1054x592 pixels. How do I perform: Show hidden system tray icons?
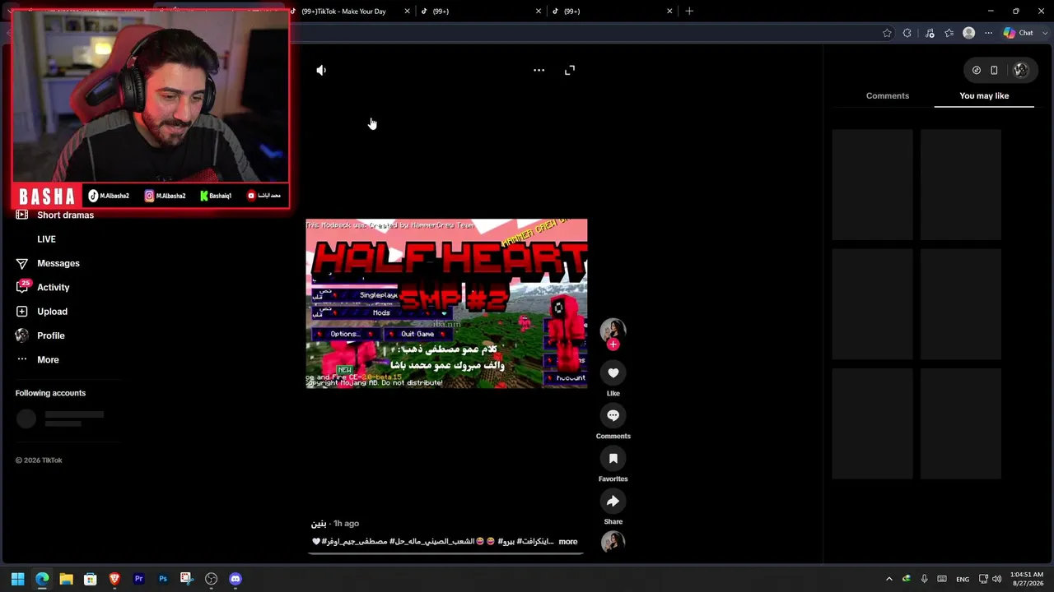tap(888, 579)
